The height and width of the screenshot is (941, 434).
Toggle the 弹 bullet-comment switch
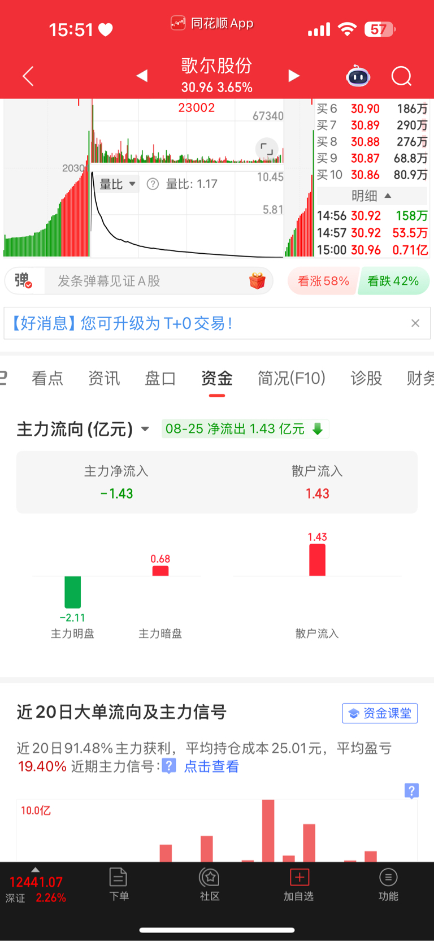click(23, 280)
